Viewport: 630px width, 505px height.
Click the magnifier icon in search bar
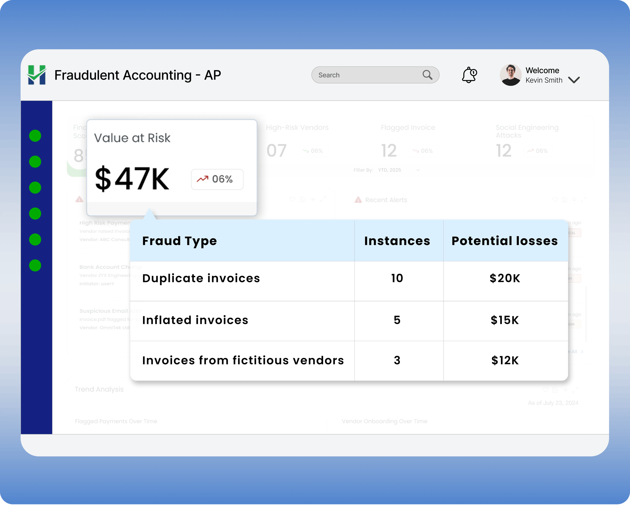pos(427,75)
